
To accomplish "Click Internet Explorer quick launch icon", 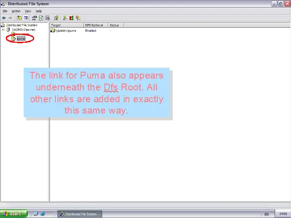I will click(x=42, y=214).
